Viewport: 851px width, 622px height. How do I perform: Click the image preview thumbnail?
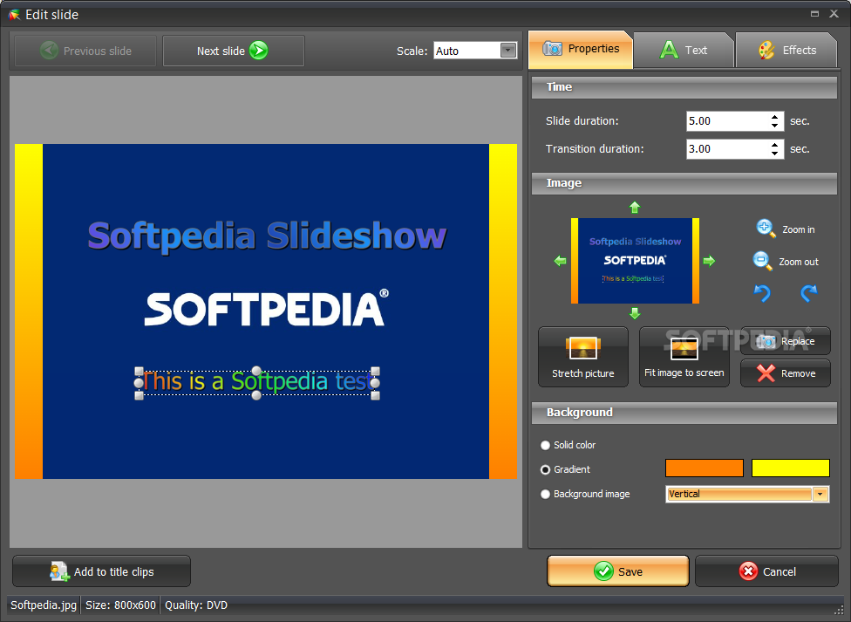(635, 261)
